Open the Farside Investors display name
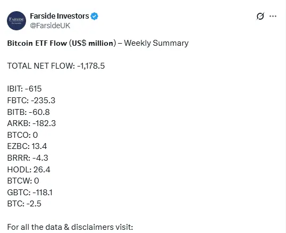286x233 pixels. point(60,16)
